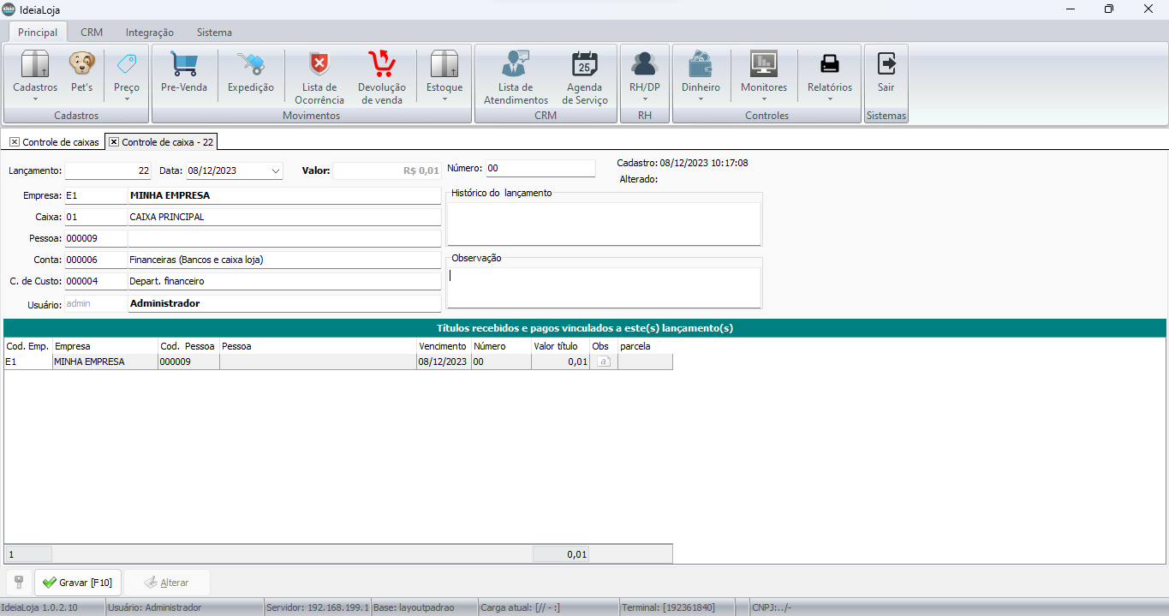Click the Gravar [F10] button

78,583
